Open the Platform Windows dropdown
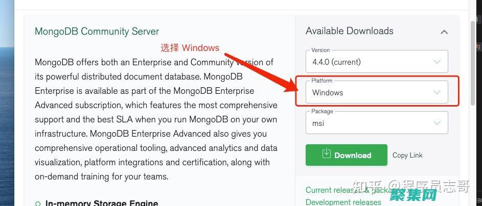 click(377, 92)
